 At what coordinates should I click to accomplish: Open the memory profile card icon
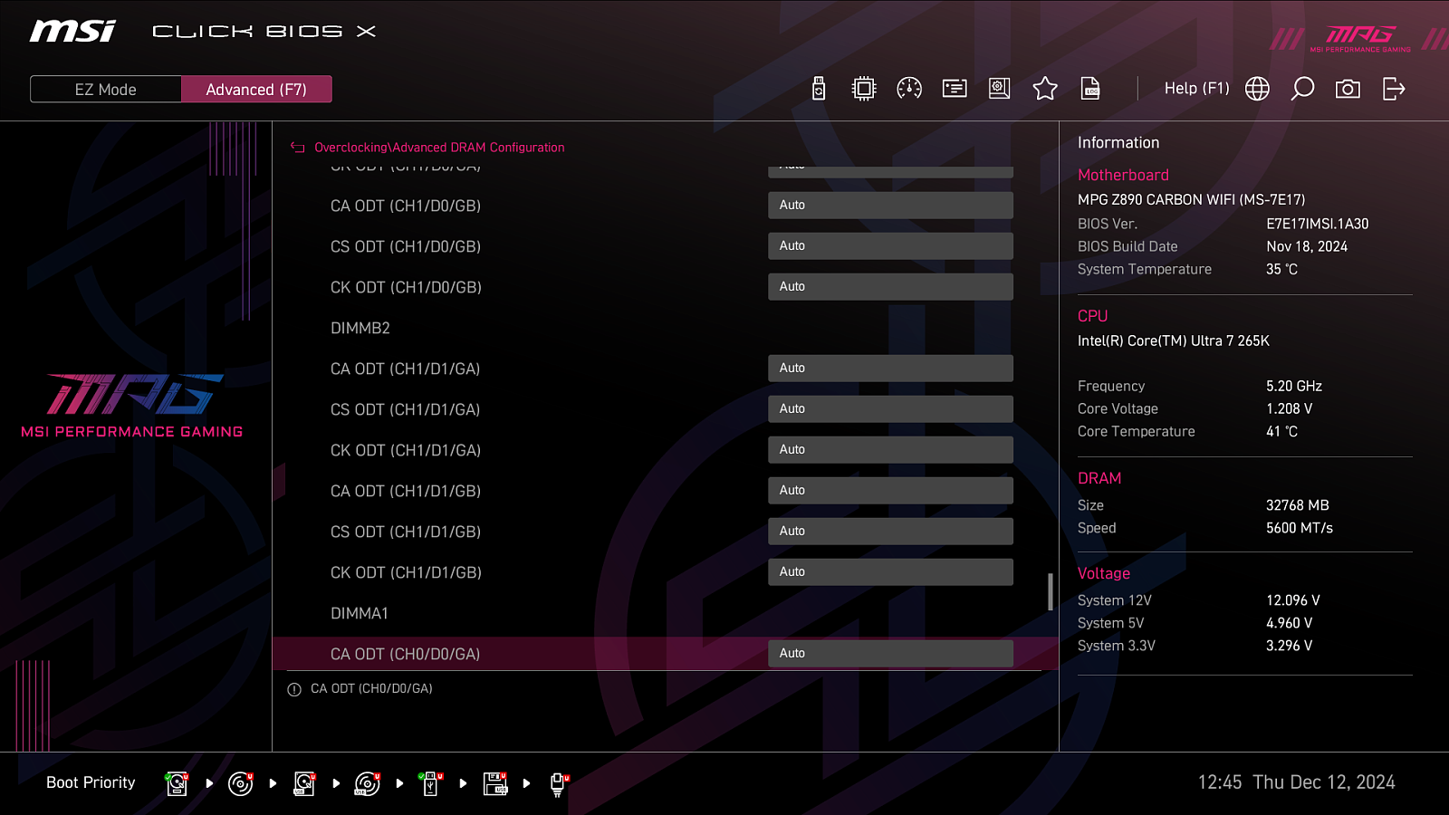pos(955,89)
